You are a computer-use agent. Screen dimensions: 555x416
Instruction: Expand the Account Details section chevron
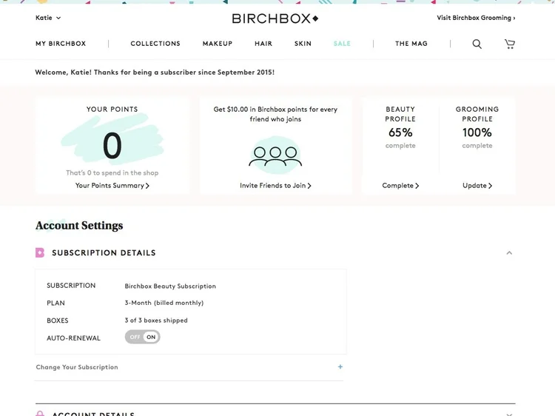tap(509, 415)
